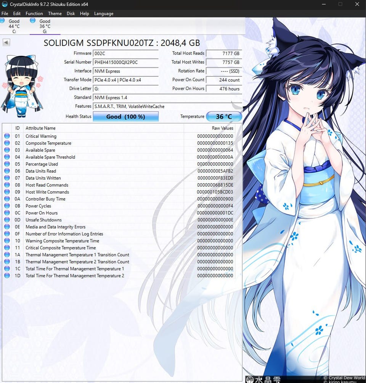The width and height of the screenshot is (366, 383).
Task: Click the Power On Count value 244 count
Action: 224,80
